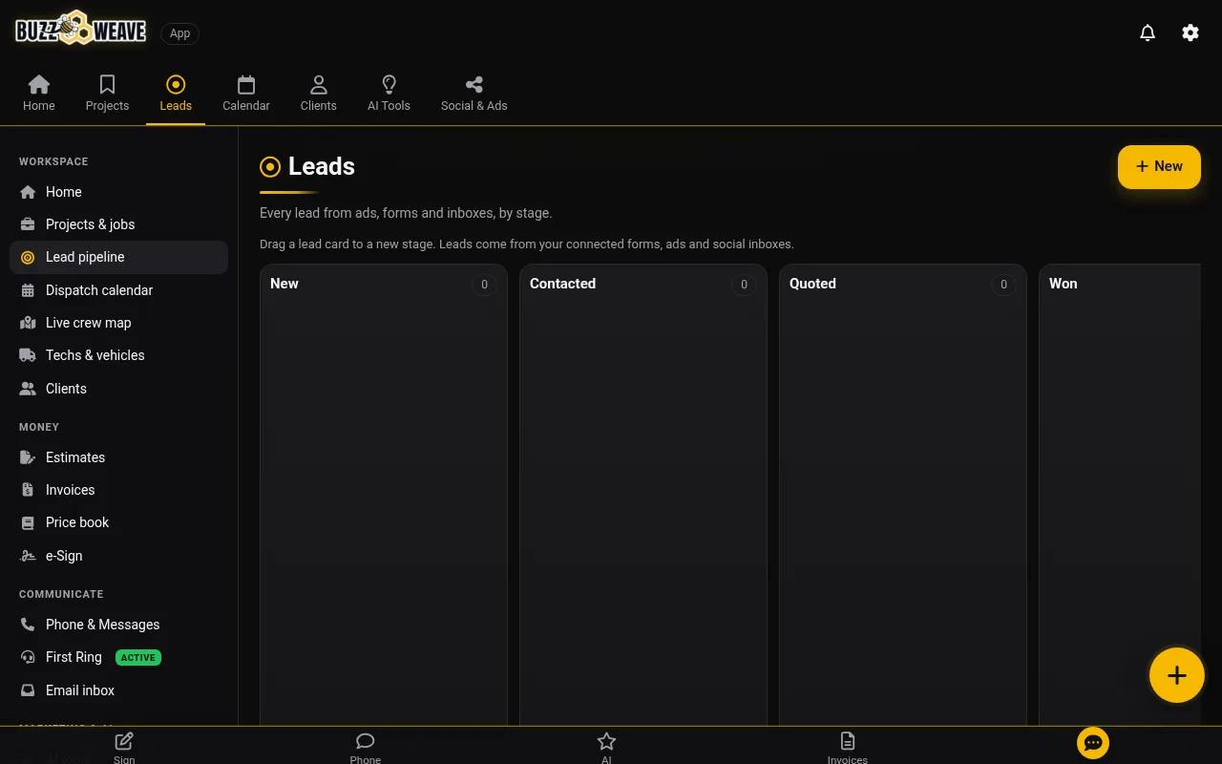Screen dimensions: 1222x764
Task: Open the notifications bell
Action: [x=1148, y=32]
